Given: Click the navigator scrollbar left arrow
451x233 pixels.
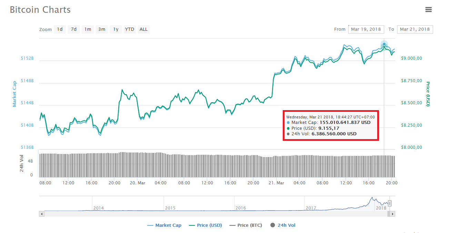Looking at the screenshot, I should tap(42, 214).
